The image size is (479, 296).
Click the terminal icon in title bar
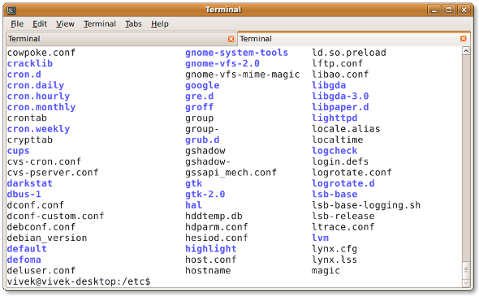11,11
